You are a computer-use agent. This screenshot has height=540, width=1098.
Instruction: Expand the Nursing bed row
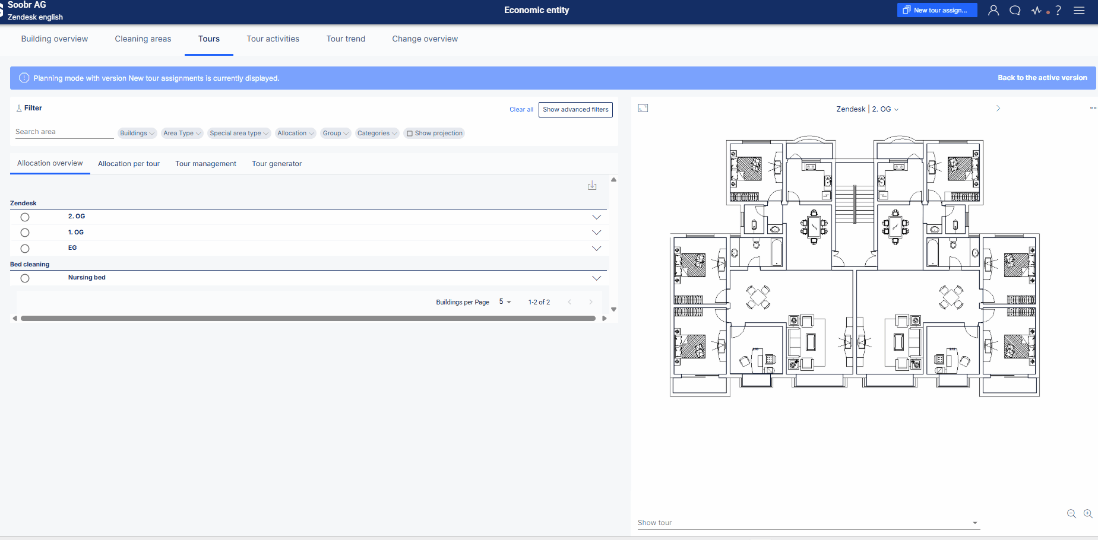click(597, 278)
